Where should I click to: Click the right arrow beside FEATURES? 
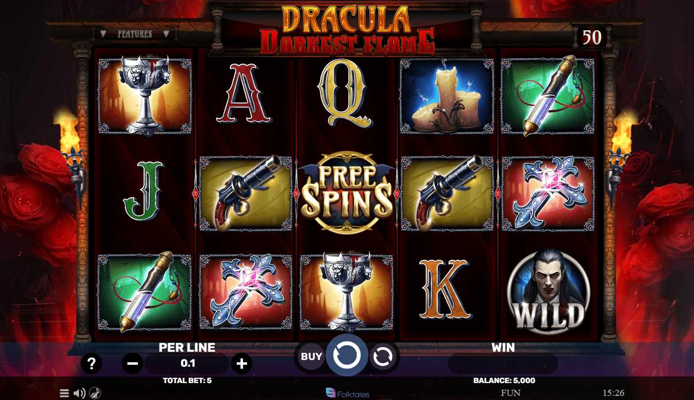tap(166, 34)
